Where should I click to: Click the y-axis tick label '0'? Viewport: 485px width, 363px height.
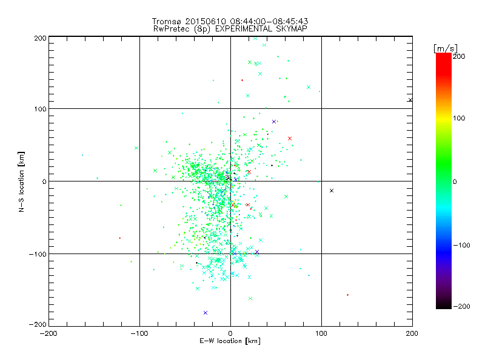pos(44,181)
